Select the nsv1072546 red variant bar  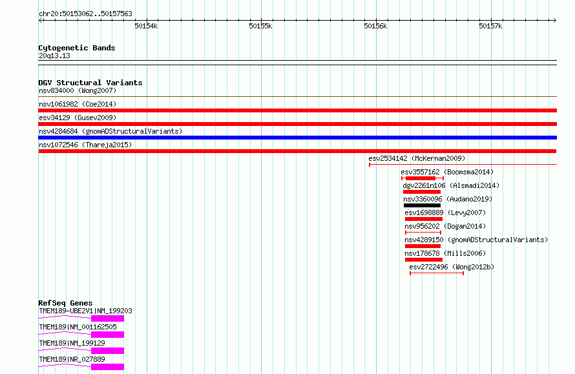coord(297,151)
